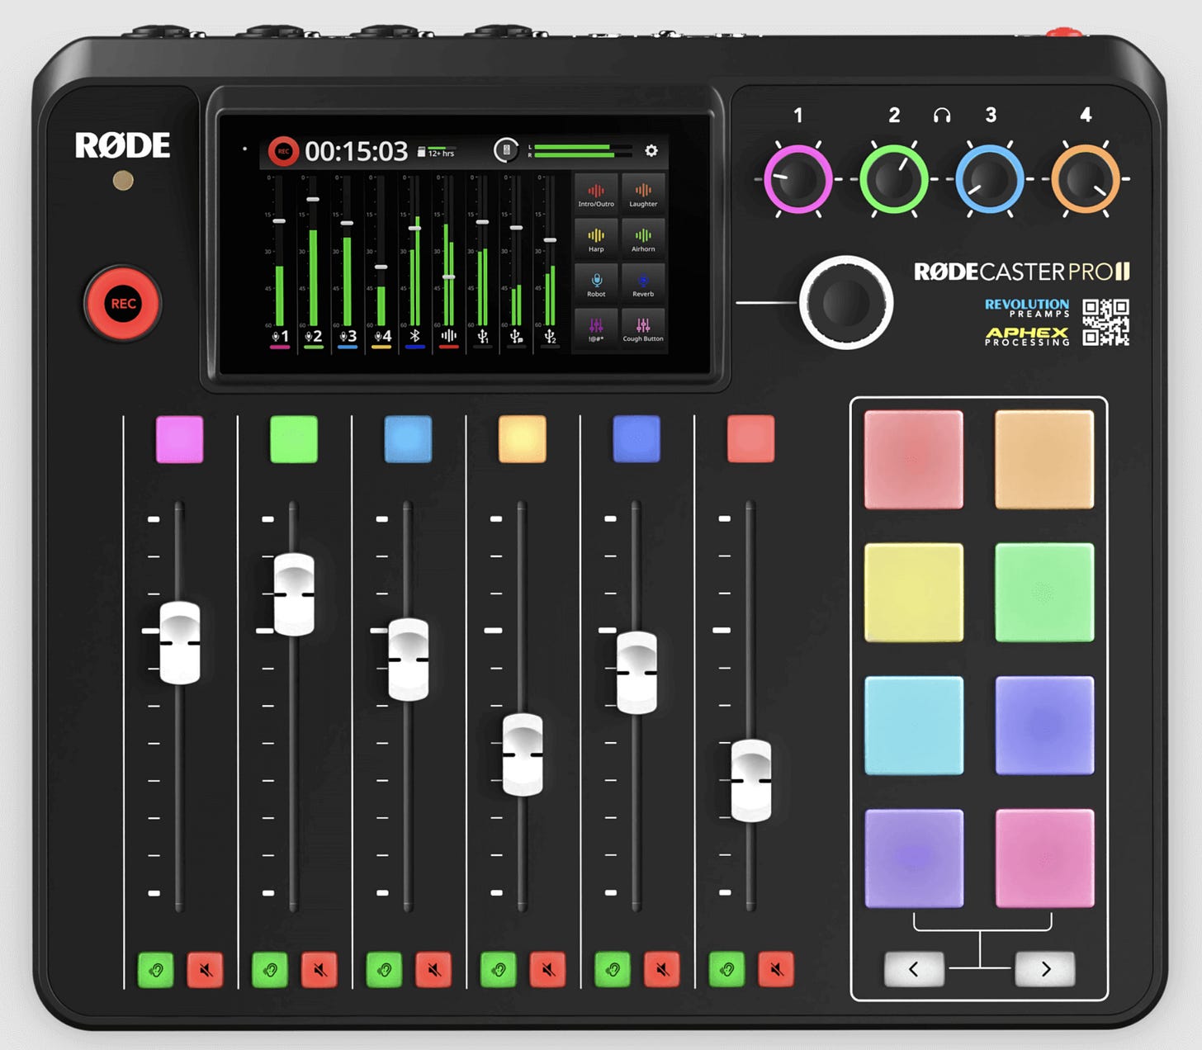Toggle mute on the pink fader channel
The height and width of the screenshot is (1050, 1202).
tap(206, 970)
